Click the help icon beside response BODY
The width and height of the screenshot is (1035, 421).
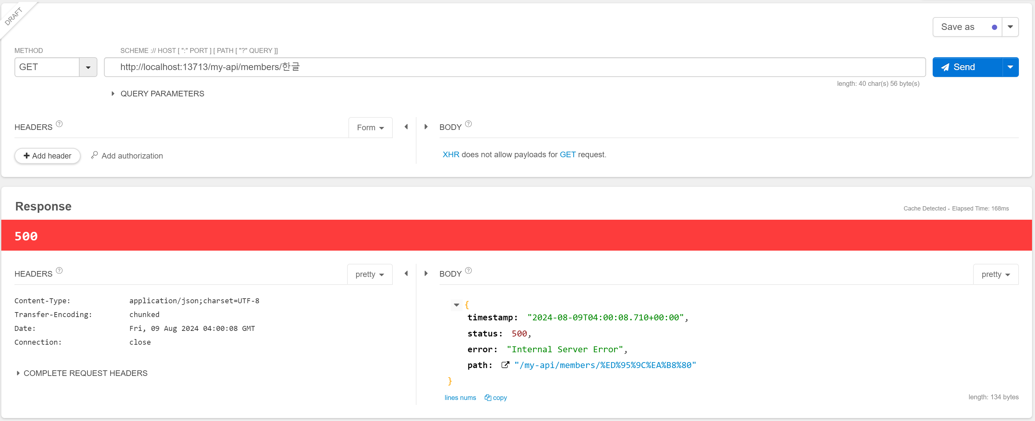coord(468,270)
